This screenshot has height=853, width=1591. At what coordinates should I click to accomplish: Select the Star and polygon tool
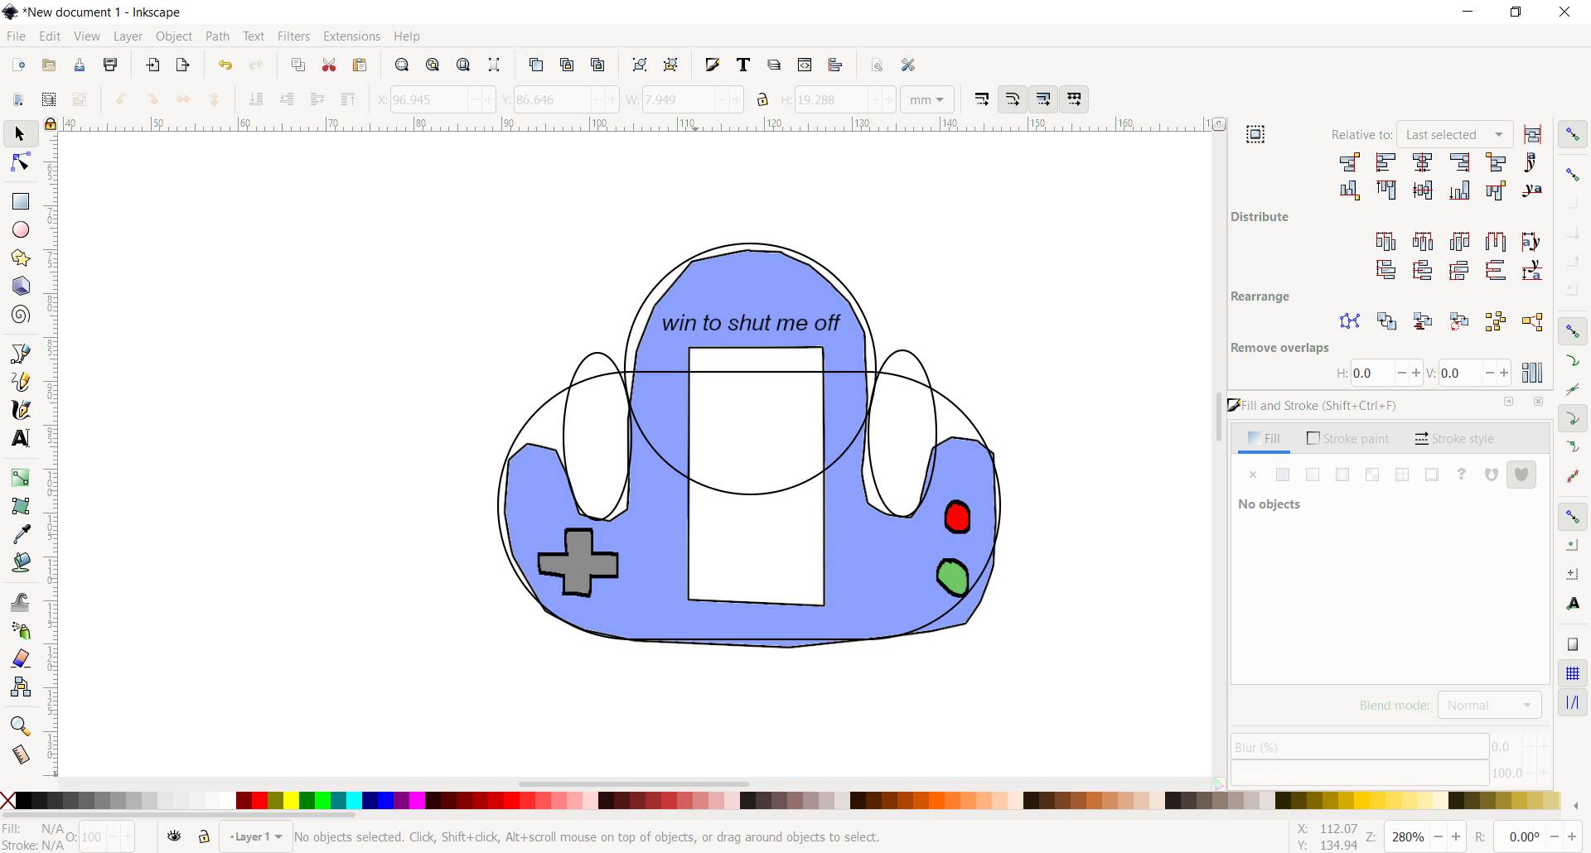(x=20, y=259)
